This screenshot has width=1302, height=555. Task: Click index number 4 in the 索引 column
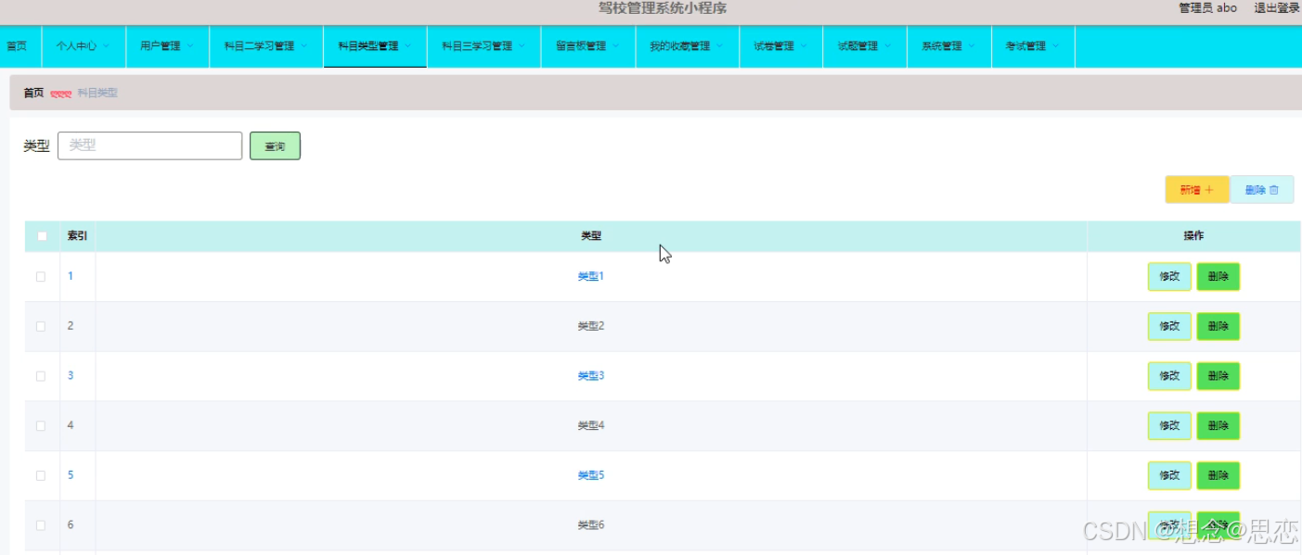(71, 425)
